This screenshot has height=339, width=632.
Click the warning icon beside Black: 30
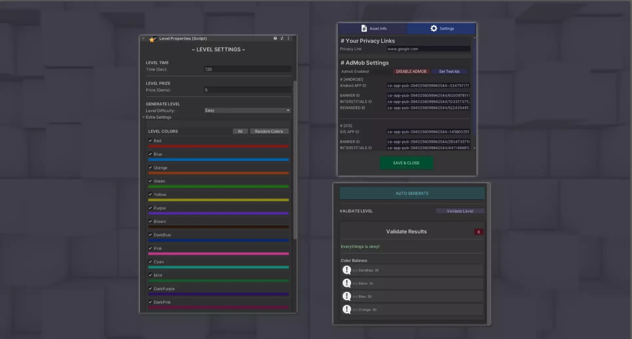point(347,283)
